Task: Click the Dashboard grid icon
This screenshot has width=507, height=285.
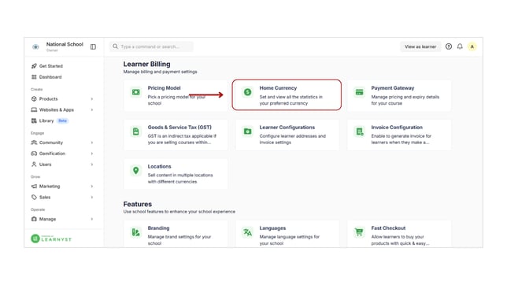Action: (34, 77)
